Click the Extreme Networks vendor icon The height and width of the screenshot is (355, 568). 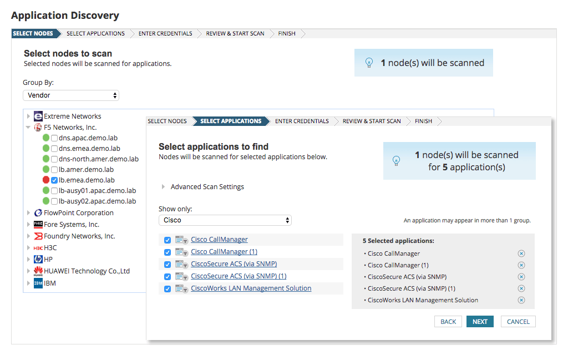pyautogui.click(x=37, y=116)
